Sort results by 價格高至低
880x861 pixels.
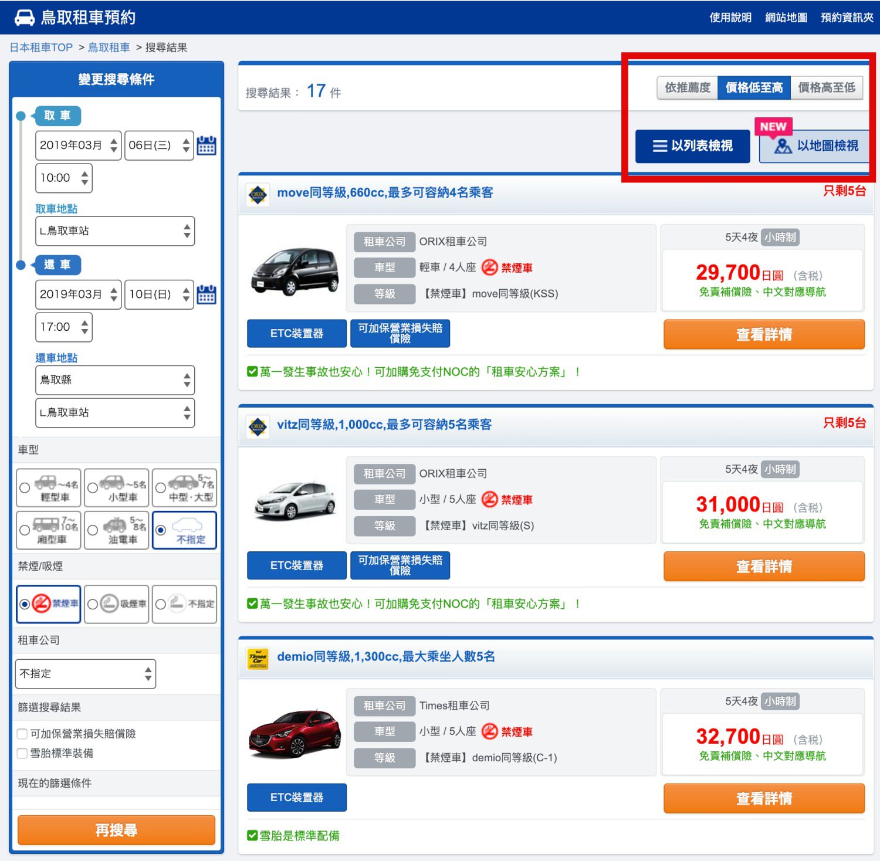(x=826, y=87)
